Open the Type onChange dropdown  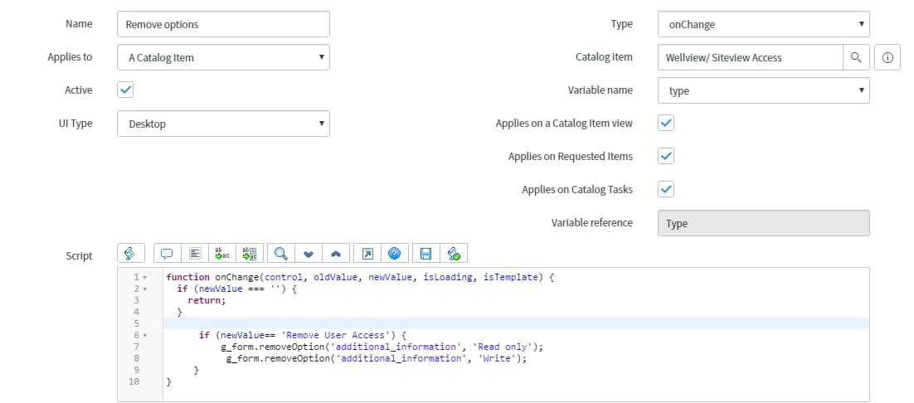pyautogui.click(x=764, y=24)
